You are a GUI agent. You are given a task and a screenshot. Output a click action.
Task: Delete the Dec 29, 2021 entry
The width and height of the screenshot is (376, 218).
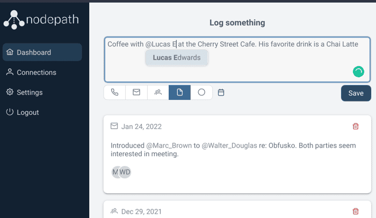(x=356, y=211)
